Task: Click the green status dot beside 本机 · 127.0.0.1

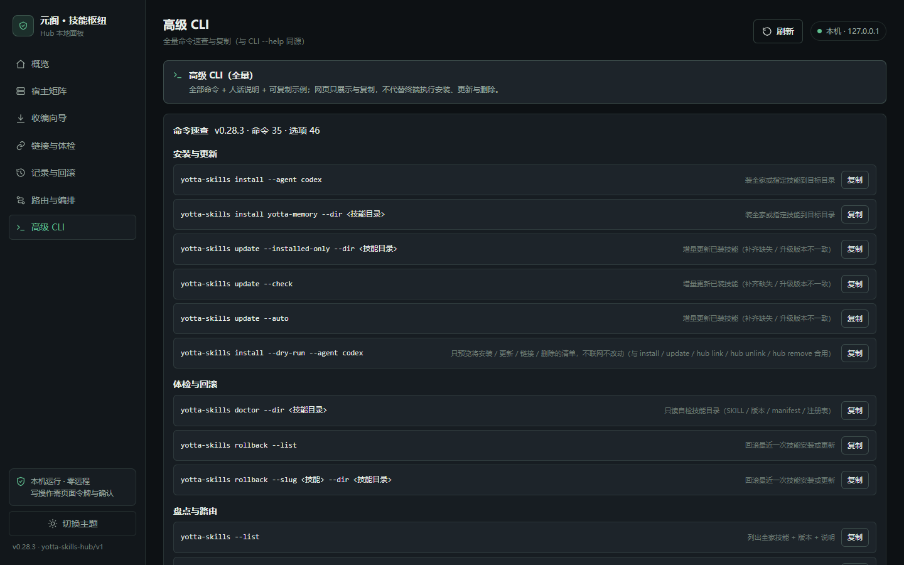Action: [819, 31]
